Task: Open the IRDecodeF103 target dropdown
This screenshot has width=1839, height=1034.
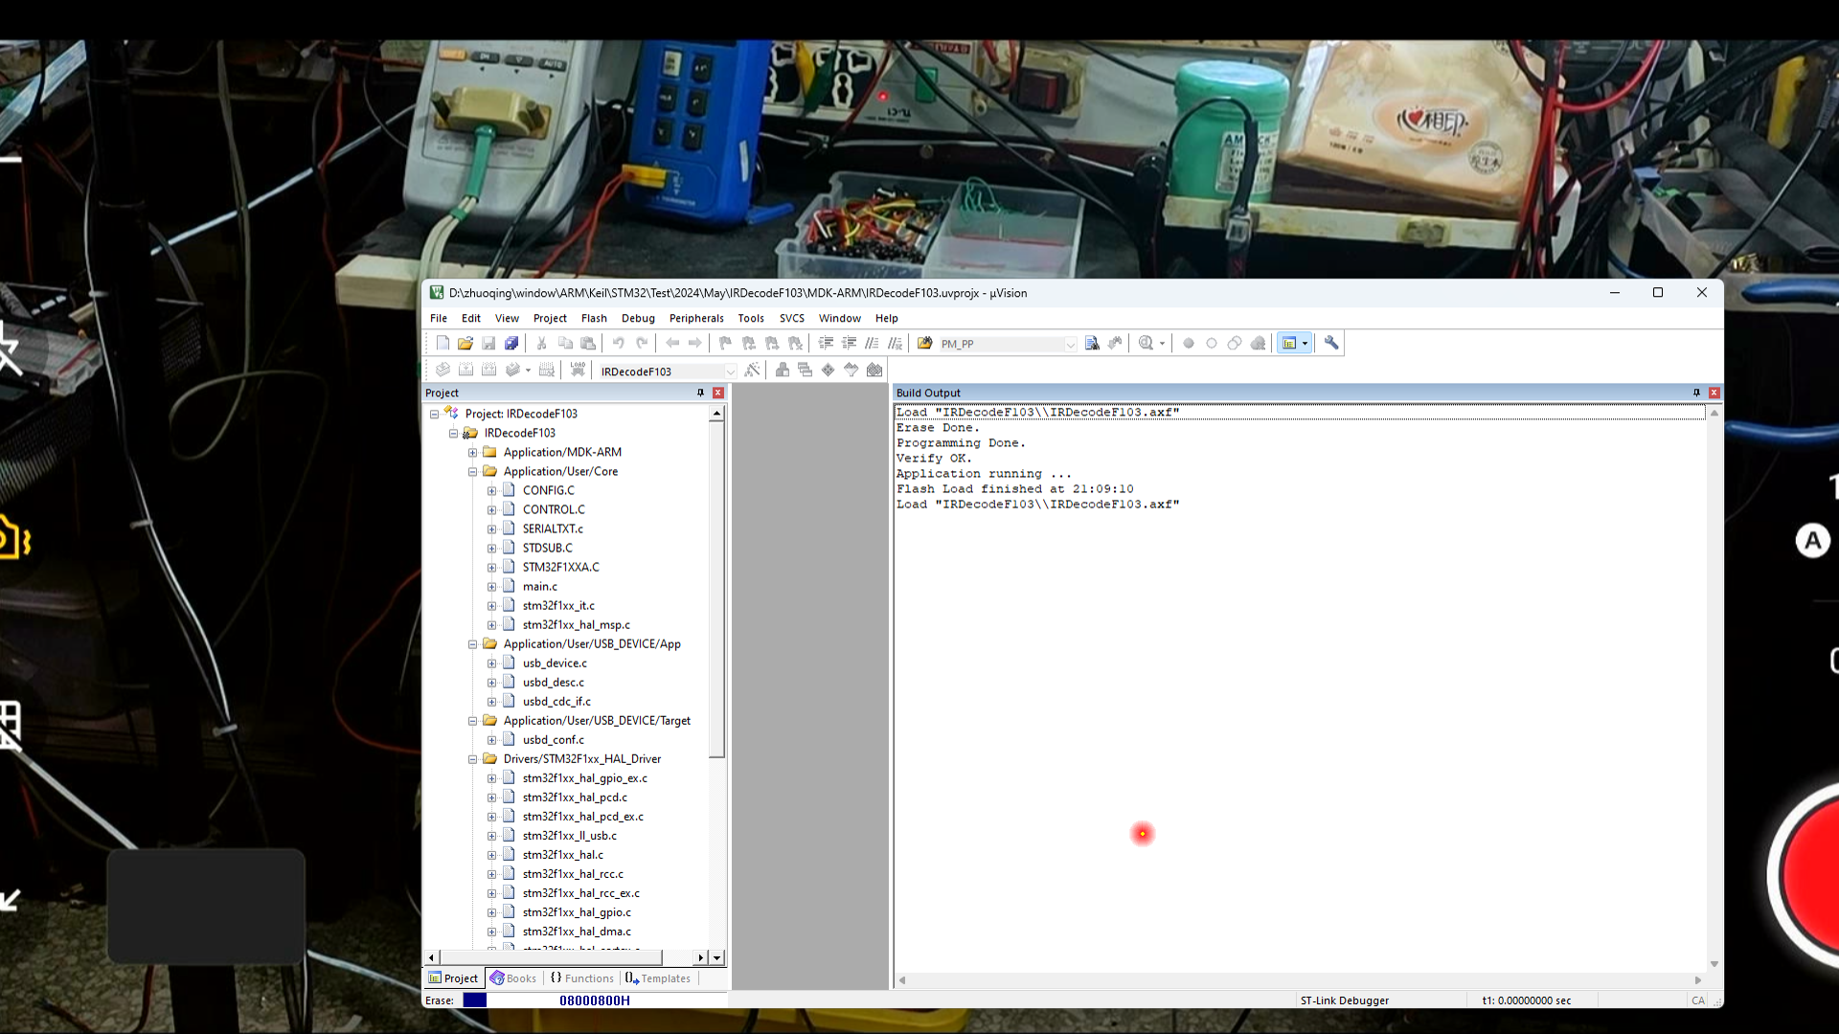Action: coord(730,371)
